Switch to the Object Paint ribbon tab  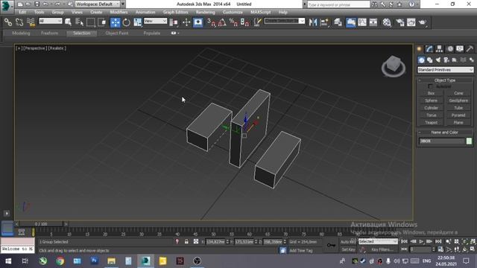117,33
